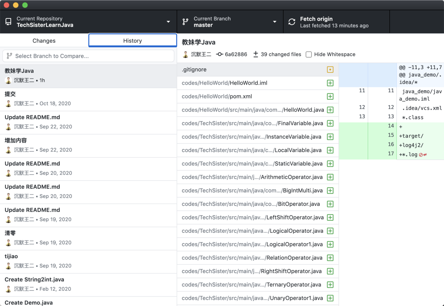Switch to the Changes tab

(44, 41)
